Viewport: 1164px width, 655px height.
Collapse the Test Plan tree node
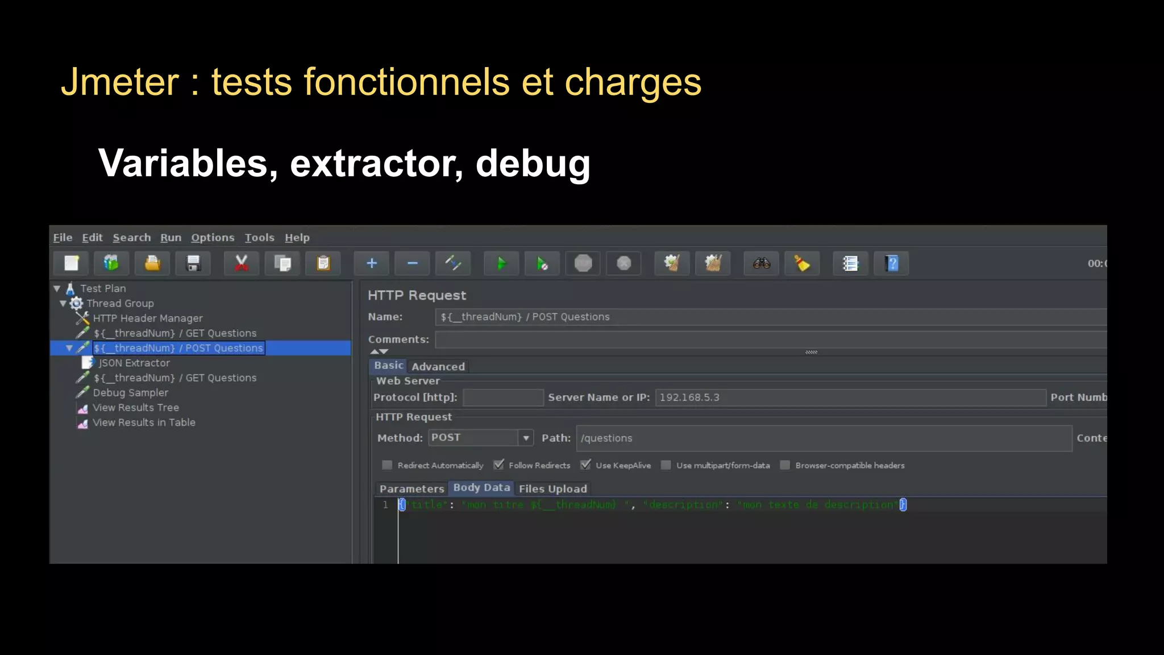[57, 289]
